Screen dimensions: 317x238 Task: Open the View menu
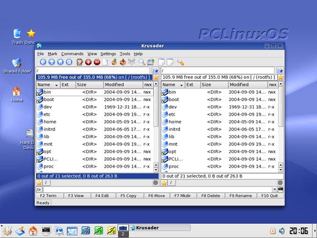tap(92, 54)
